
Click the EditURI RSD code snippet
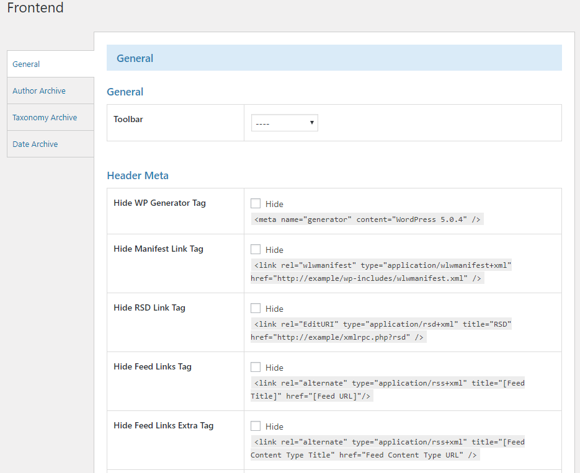click(x=381, y=330)
